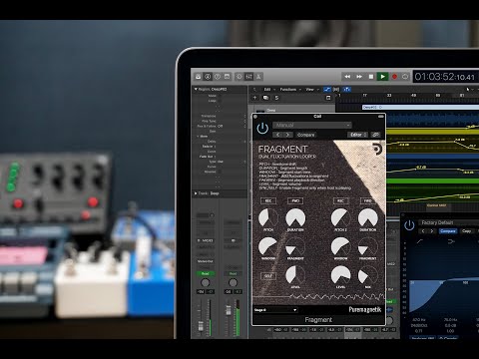Toggle the Inspector icon in control bar
Viewport: 479px width, 359px height.
tap(208, 77)
